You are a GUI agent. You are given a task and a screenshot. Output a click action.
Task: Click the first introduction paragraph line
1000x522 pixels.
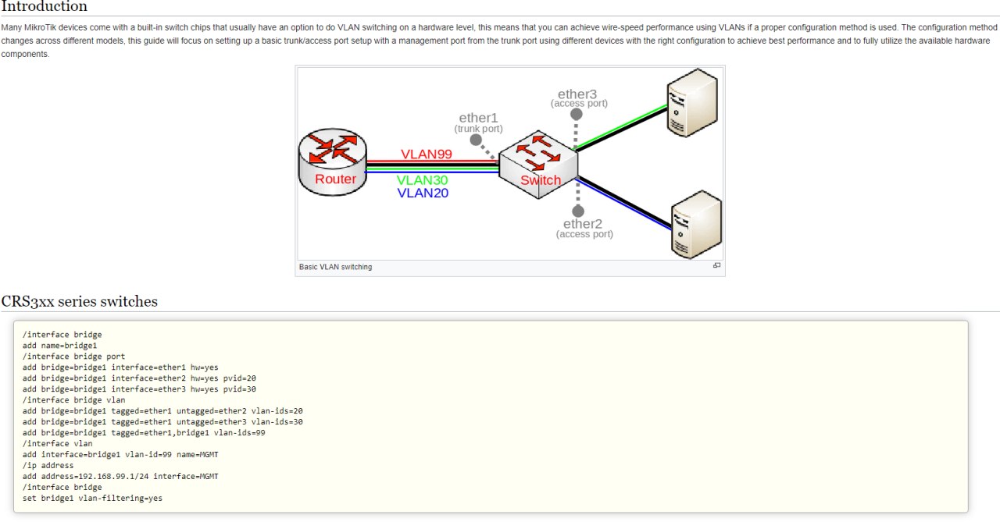tap(499, 27)
